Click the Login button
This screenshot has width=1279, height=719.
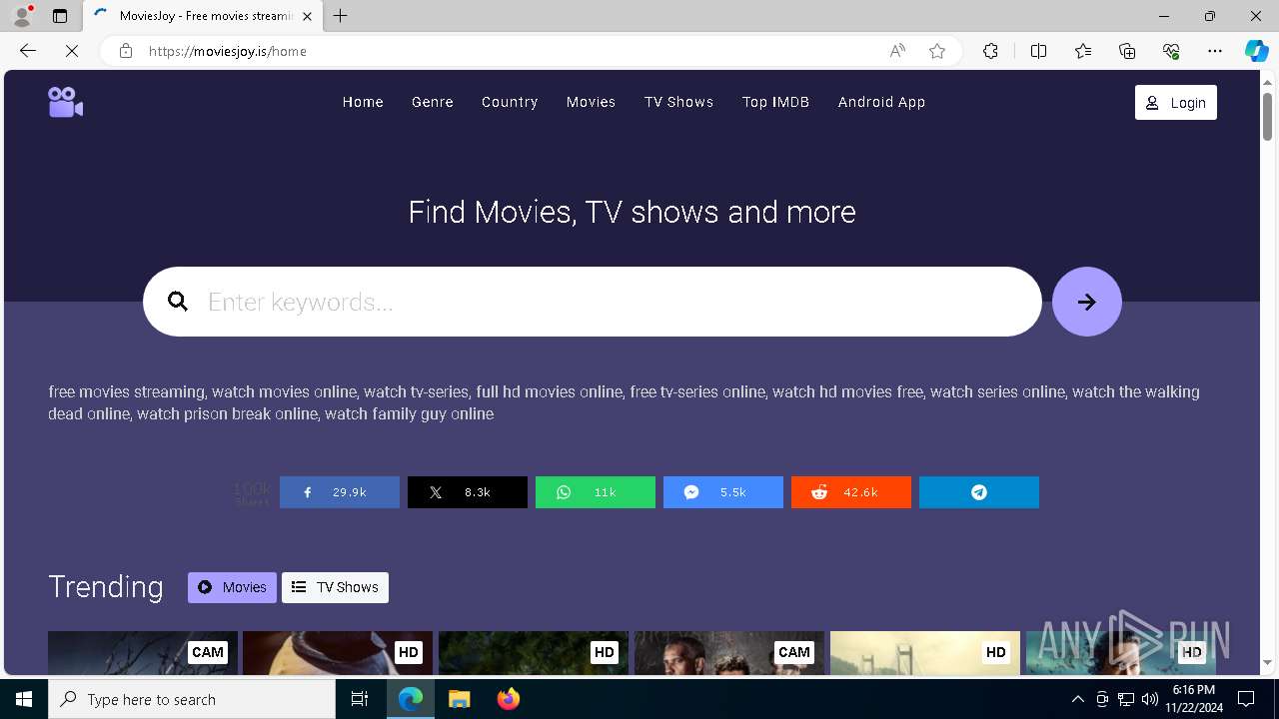1176,103
